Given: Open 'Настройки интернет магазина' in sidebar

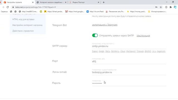Looking at the screenshot, I should [27, 25].
